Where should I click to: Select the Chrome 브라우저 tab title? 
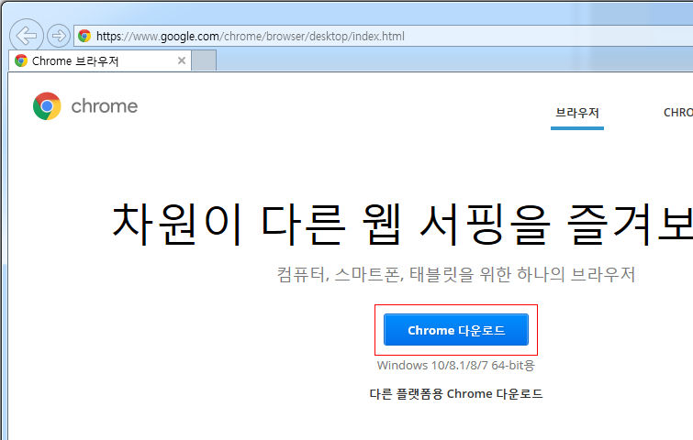(x=75, y=60)
